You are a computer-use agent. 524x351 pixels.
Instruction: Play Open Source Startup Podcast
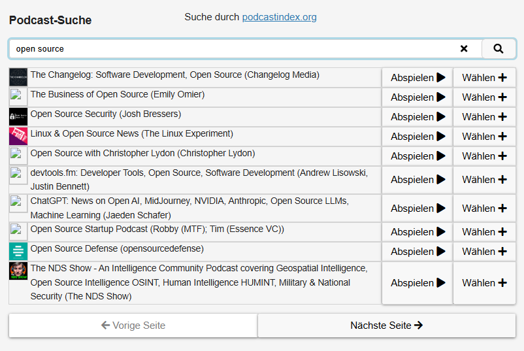(x=418, y=232)
